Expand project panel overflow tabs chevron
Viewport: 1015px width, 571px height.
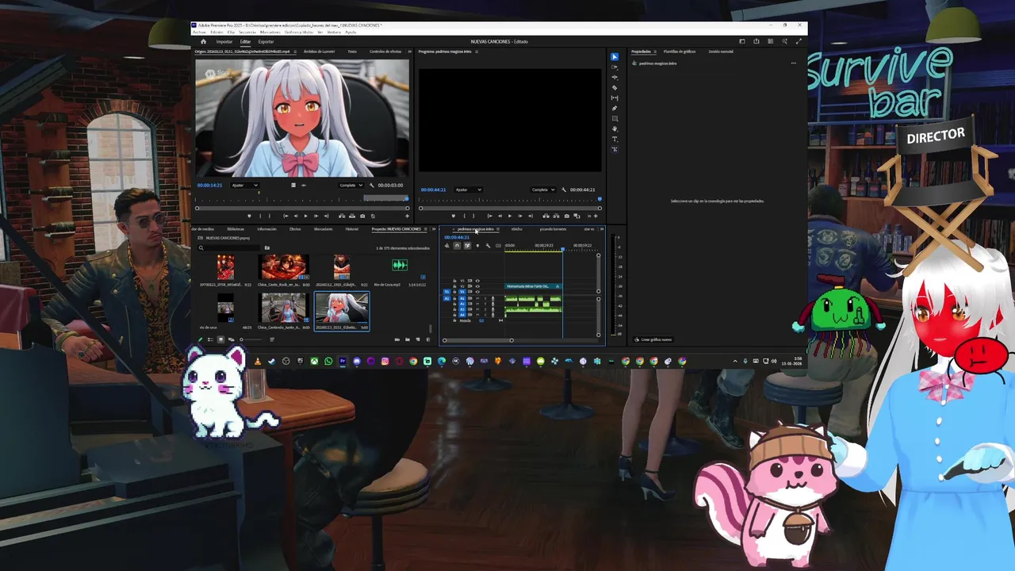click(x=433, y=229)
